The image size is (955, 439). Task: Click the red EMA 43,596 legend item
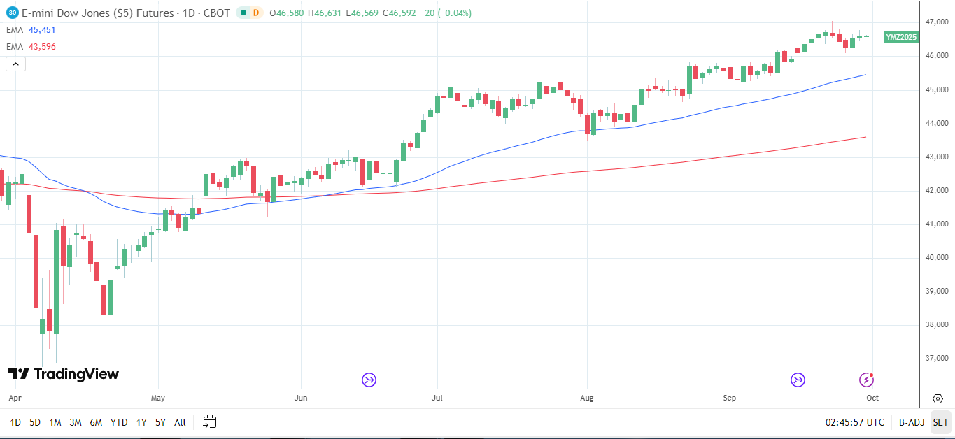click(x=31, y=47)
